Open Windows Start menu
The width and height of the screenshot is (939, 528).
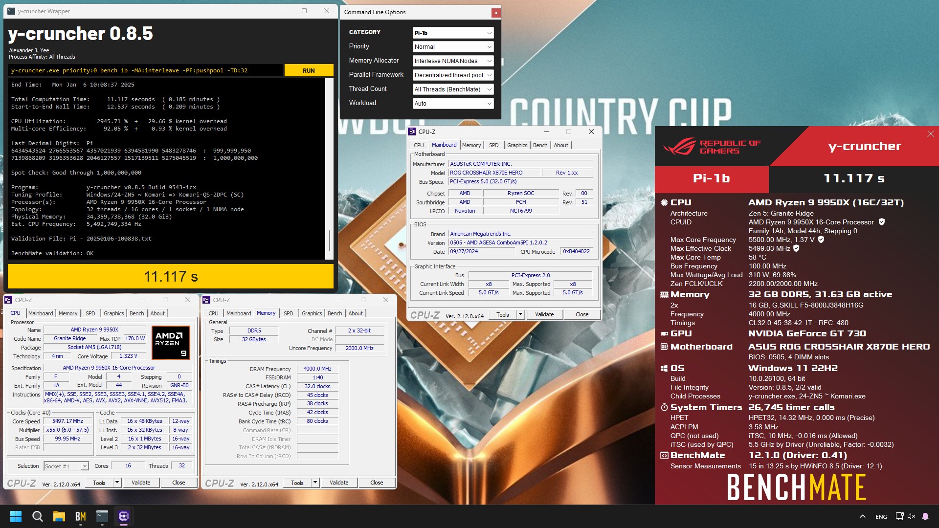pos(16,516)
